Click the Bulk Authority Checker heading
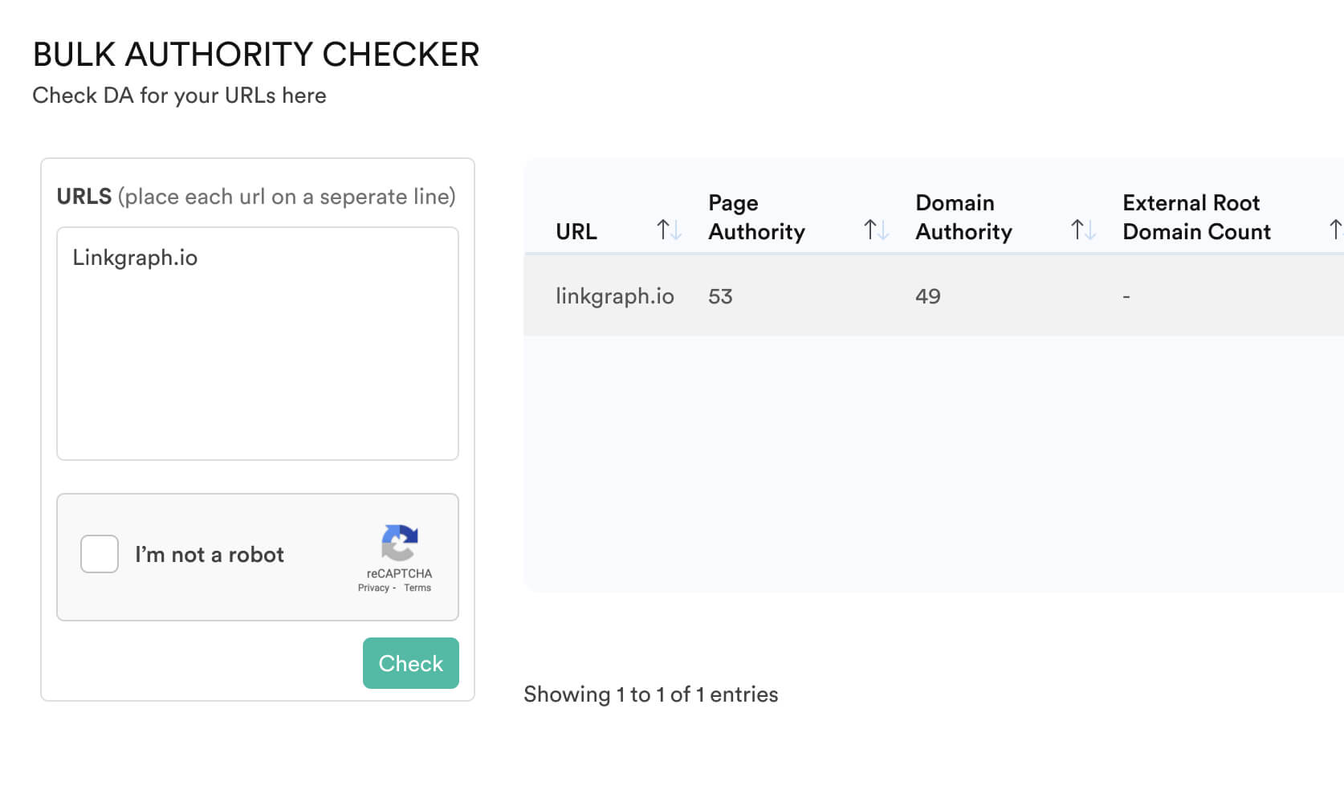The width and height of the screenshot is (1344, 790). point(256,55)
